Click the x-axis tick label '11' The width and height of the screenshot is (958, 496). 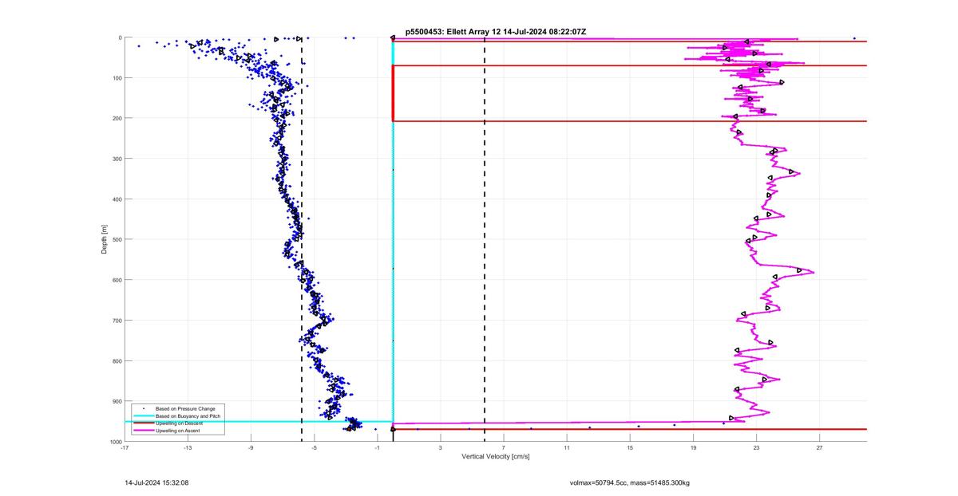[x=567, y=447]
